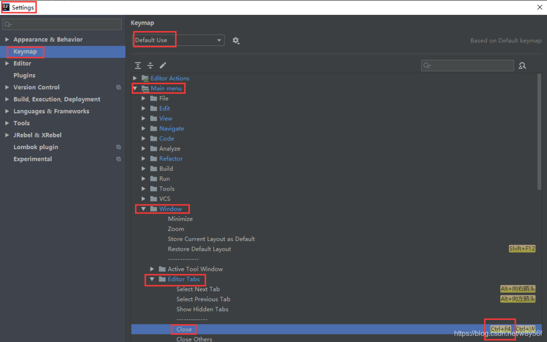The width and height of the screenshot is (547, 342).
Task: Click the pencil Edit Shortcut icon
Action: coord(163,66)
